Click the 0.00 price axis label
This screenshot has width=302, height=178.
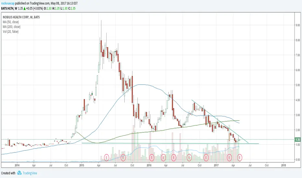[x=297, y=160]
